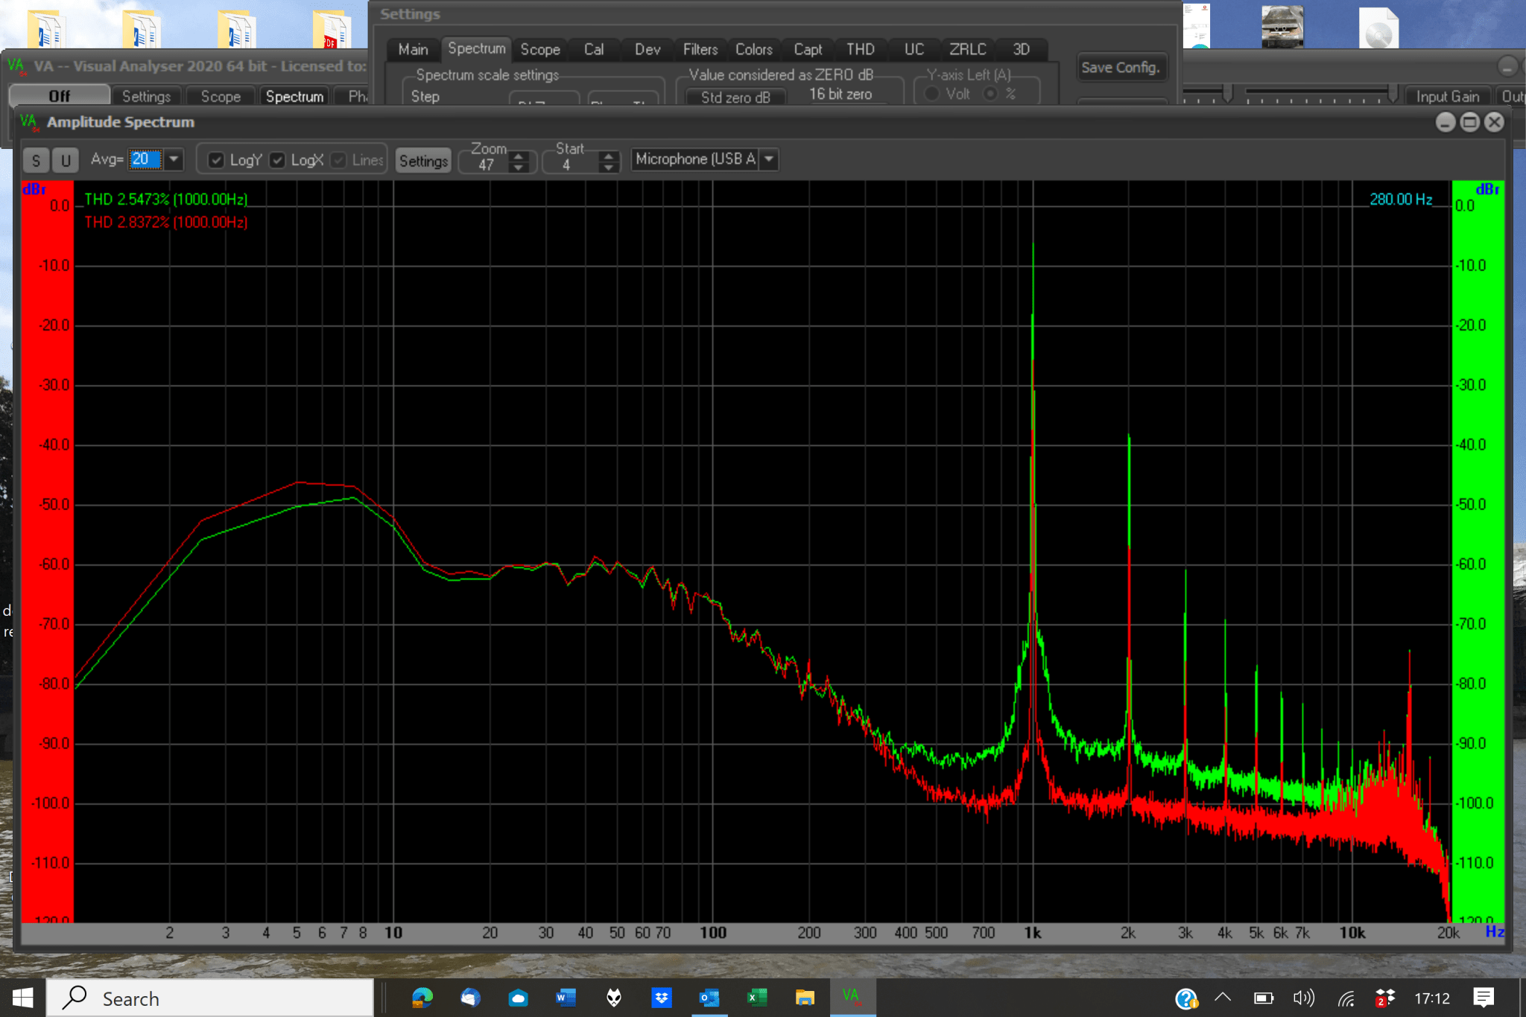Click the green right dBr axis bar
The width and height of the screenshot is (1526, 1017).
tap(1478, 551)
